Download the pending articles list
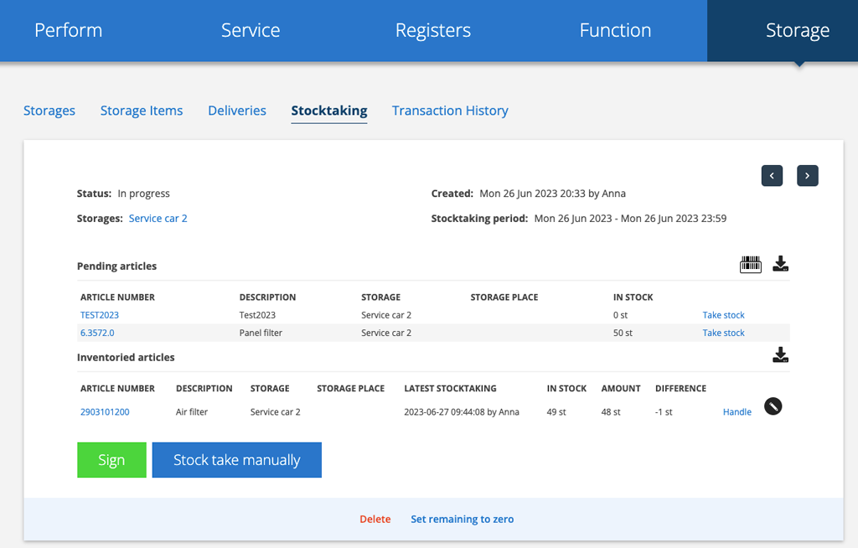Viewport: 858px width, 548px height. [x=780, y=264]
